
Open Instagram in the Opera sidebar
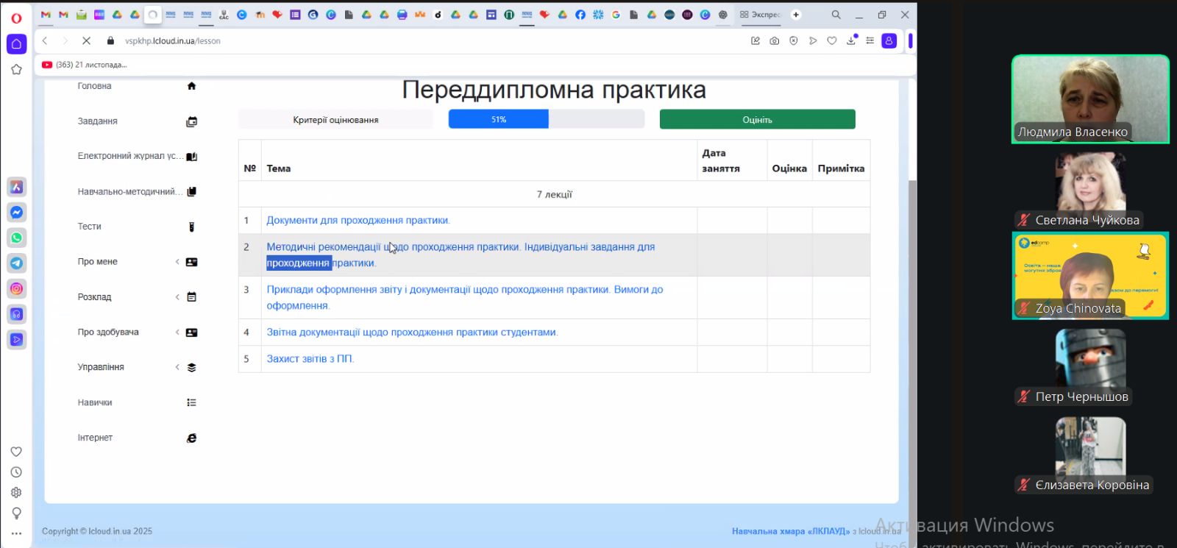click(x=16, y=289)
